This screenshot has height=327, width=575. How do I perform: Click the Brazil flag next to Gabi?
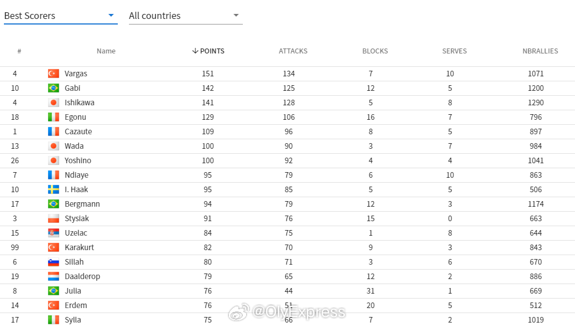pyautogui.click(x=54, y=88)
